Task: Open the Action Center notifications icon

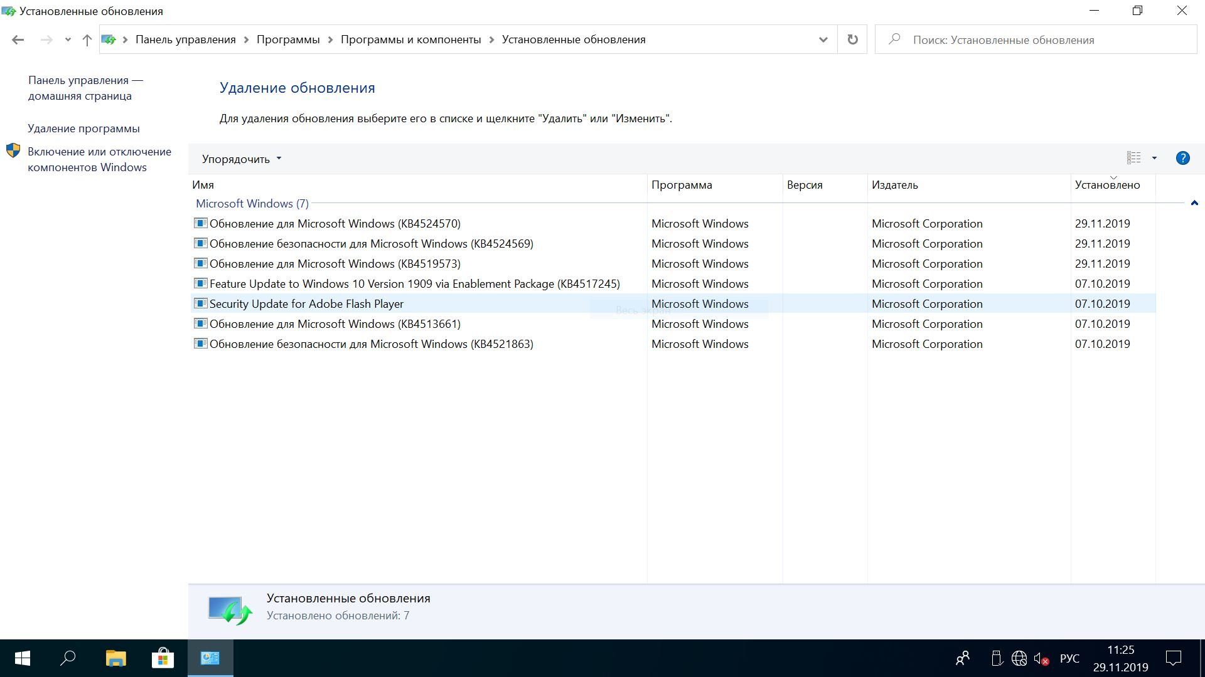Action: (1174, 658)
